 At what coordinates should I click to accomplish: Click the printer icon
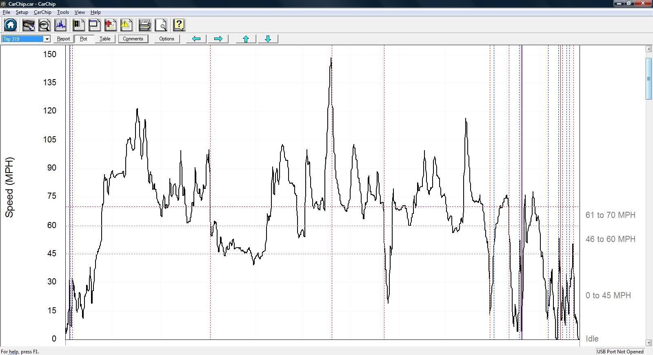tap(144, 25)
